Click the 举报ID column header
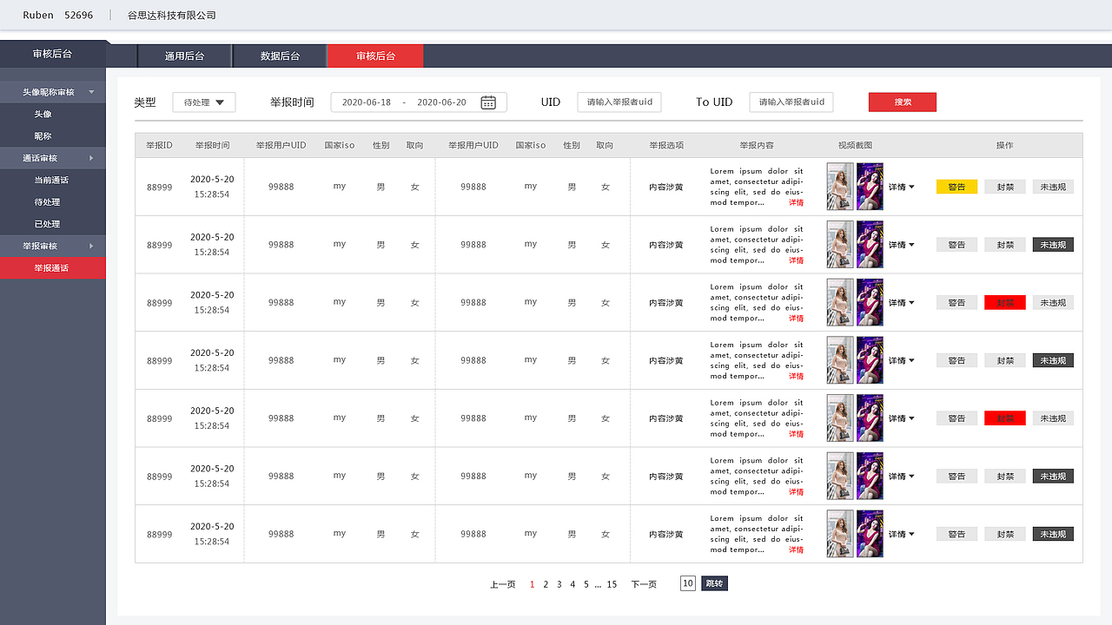The image size is (1112, 625). pyautogui.click(x=159, y=145)
